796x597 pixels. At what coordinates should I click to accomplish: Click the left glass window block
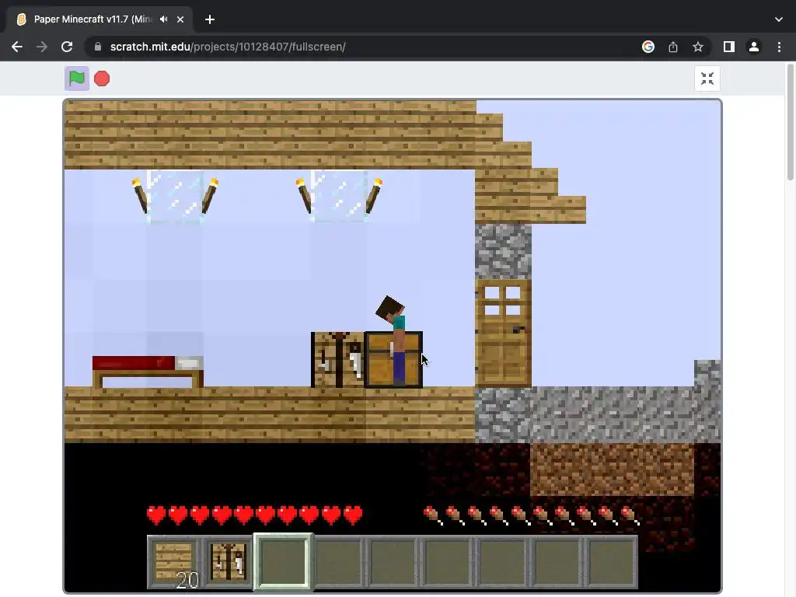pyautogui.click(x=175, y=197)
